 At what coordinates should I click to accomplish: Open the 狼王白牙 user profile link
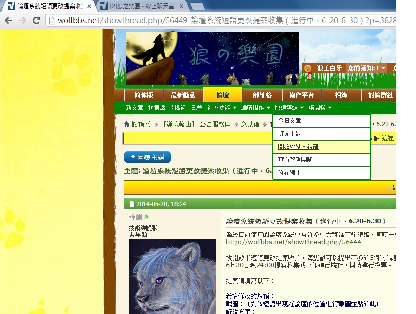[329, 68]
